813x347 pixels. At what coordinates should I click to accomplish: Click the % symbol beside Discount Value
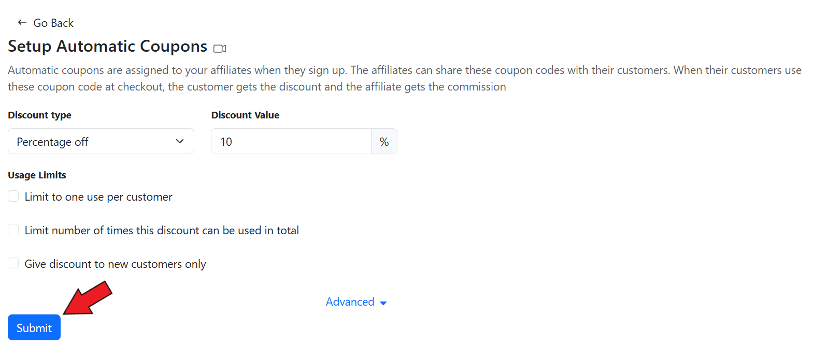pyautogui.click(x=384, y=142)
